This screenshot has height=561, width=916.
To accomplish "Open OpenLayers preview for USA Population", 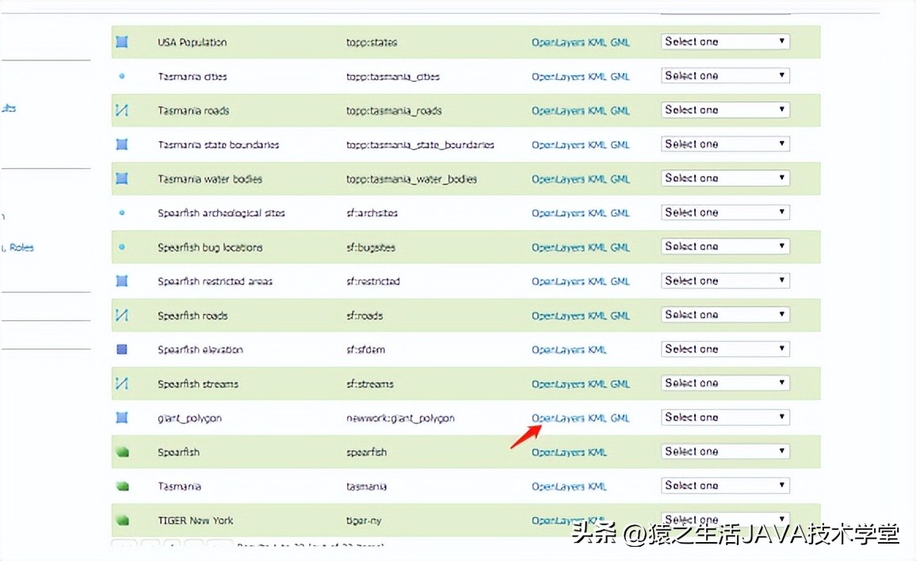I will [558, 42].
